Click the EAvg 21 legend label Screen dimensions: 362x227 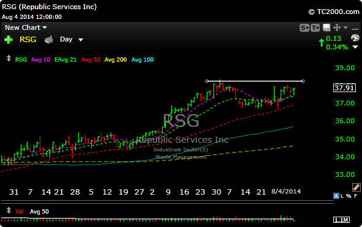point(65,60)
